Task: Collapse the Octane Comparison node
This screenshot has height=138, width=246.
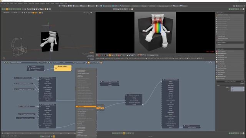Action: pyautogui.click(x=127, y=95)
